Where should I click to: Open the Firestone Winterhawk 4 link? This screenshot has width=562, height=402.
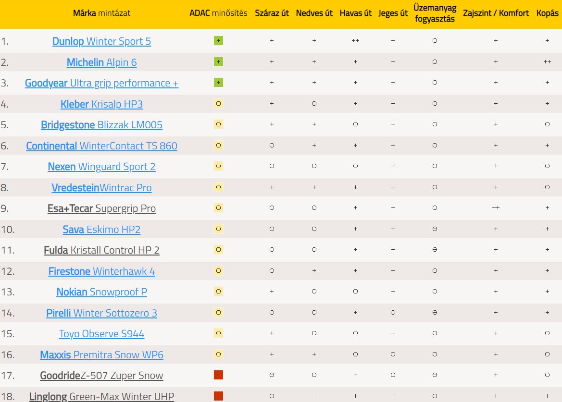(101, 271)
